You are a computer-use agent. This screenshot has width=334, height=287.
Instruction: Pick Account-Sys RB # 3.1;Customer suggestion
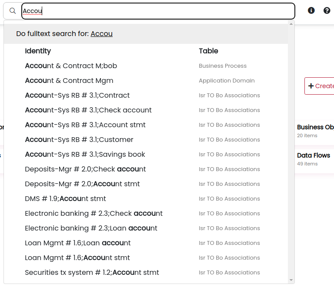click(146, 140)
